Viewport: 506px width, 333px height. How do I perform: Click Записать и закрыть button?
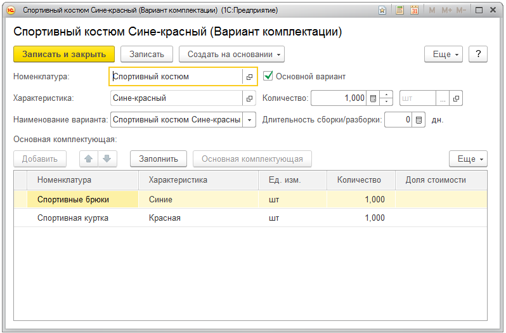coord(64,54)
